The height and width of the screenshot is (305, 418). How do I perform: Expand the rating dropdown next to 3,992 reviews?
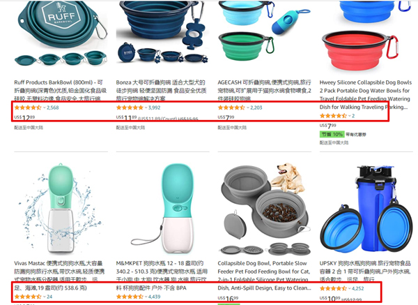tap(146, 107)
